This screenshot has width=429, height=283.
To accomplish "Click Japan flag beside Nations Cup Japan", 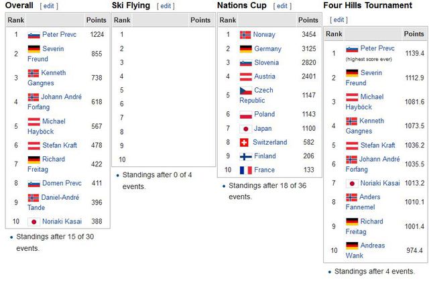I will (x=246, y=129).
